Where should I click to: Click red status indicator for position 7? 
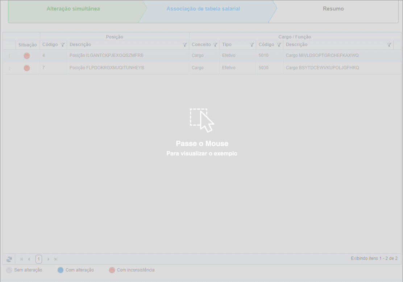coord(27,68)
